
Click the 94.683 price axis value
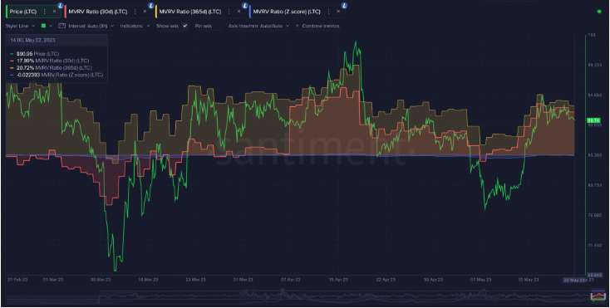click(594, 95)
